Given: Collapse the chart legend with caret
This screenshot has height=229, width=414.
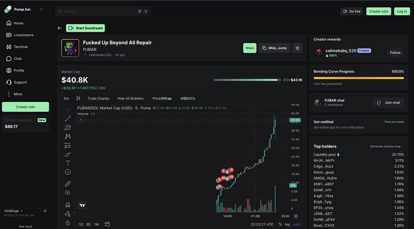Looking at the screenshot, I should pyautogui.click(x=81, y=120).
